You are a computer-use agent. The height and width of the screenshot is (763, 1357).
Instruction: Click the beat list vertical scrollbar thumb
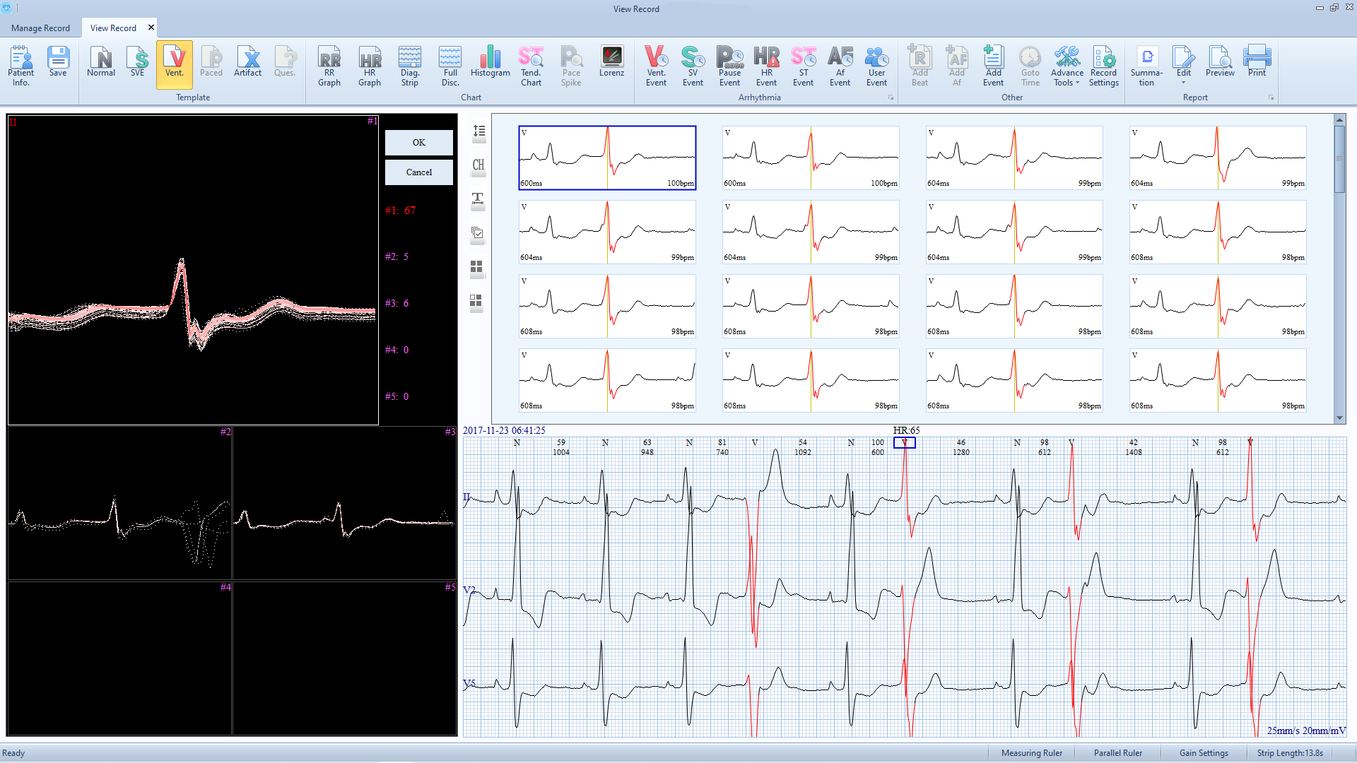pos(1339,159)
